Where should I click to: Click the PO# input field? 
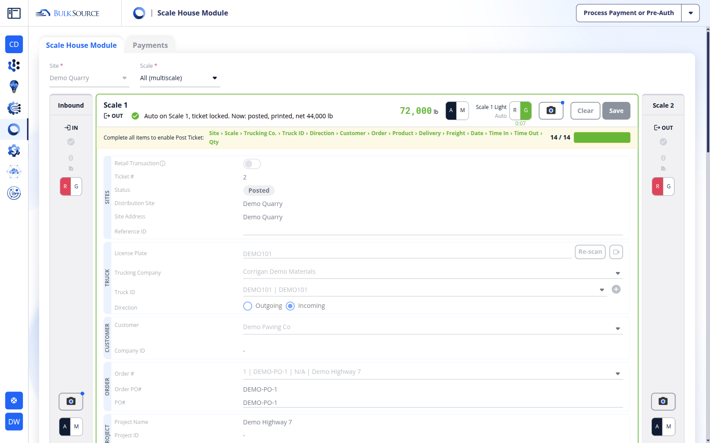(x=433, y=403)
